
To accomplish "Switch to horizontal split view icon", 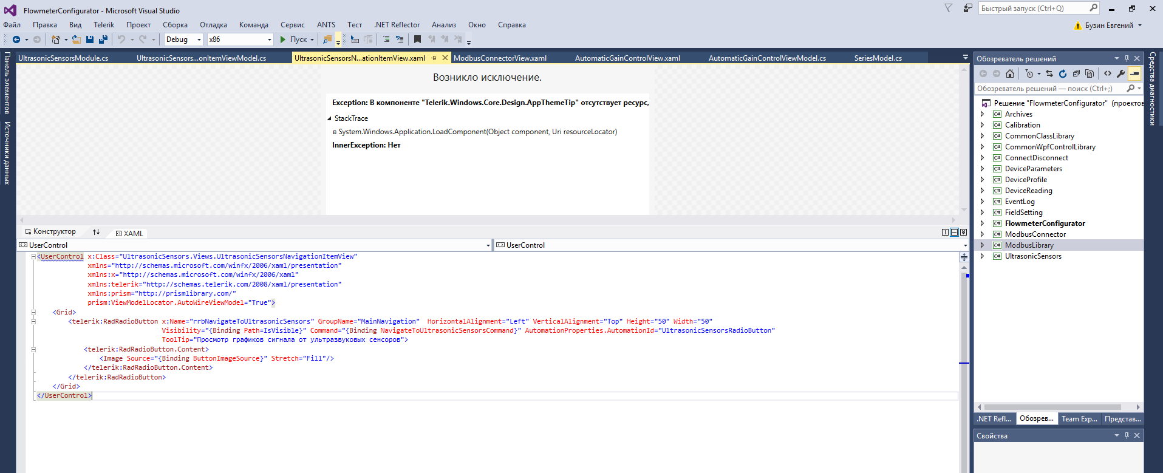I will pos(954,232).
